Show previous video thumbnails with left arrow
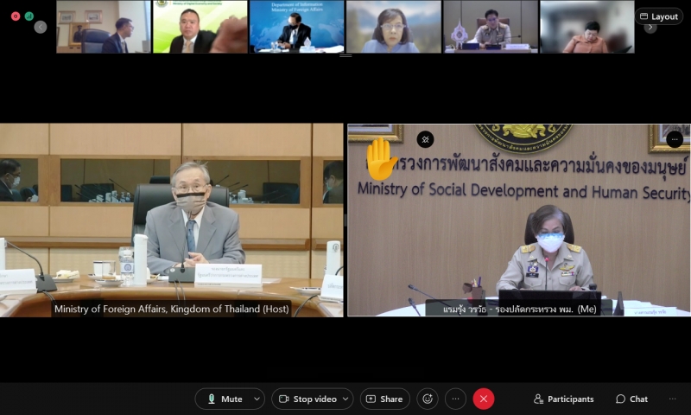The width and height of the screenshot is (691, 415). click(41, 28)
